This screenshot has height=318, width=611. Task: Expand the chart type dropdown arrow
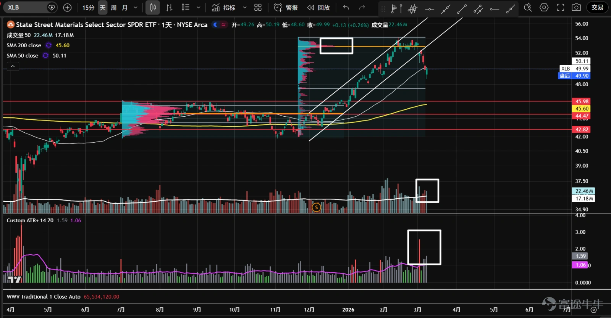click(x=198, y=7)
